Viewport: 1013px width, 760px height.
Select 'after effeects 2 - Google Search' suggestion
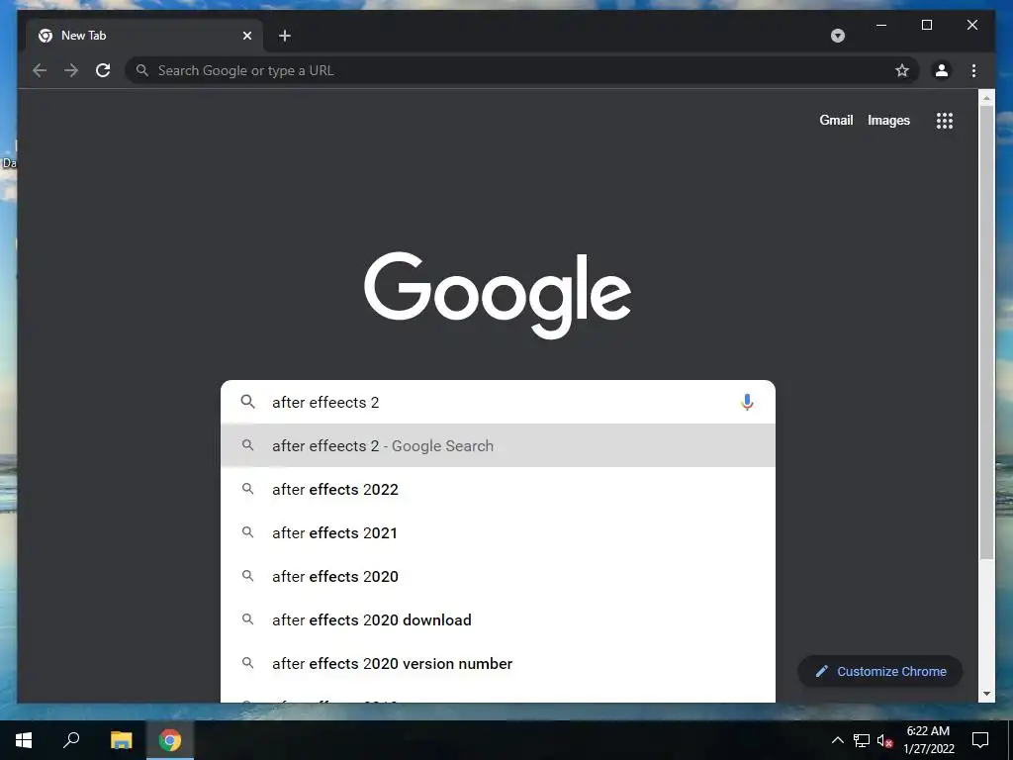pos(498,446)
